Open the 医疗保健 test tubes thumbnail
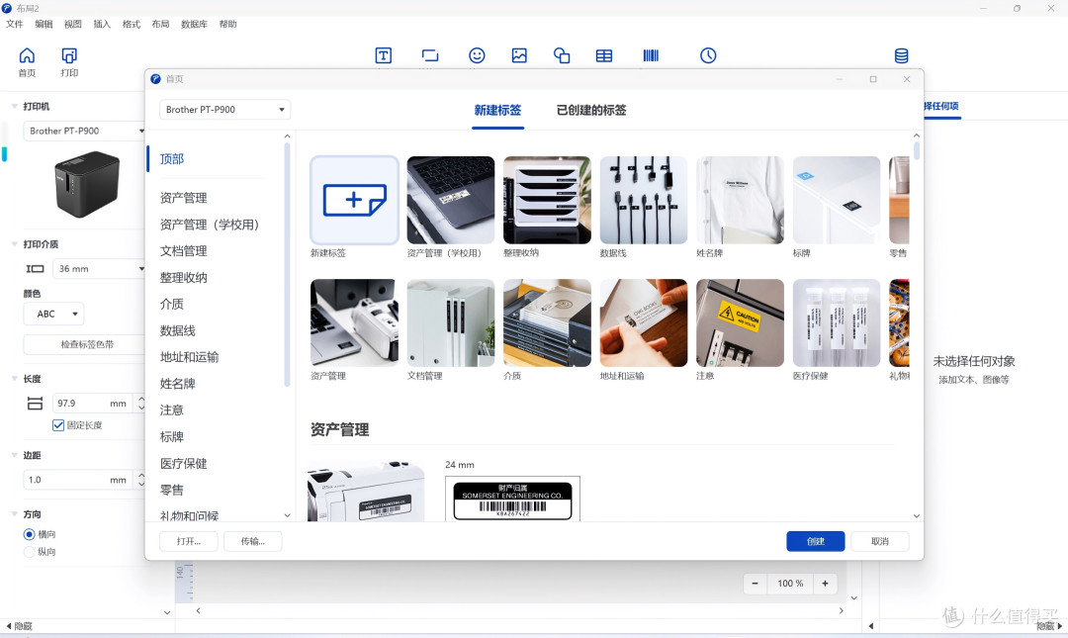The height and width of the screenshot is (638, 1068). pos(837,322)
